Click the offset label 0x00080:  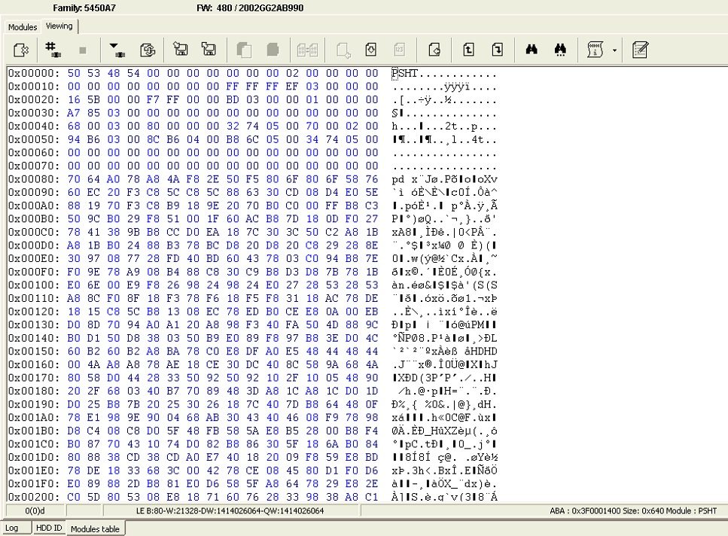point(34,179)
